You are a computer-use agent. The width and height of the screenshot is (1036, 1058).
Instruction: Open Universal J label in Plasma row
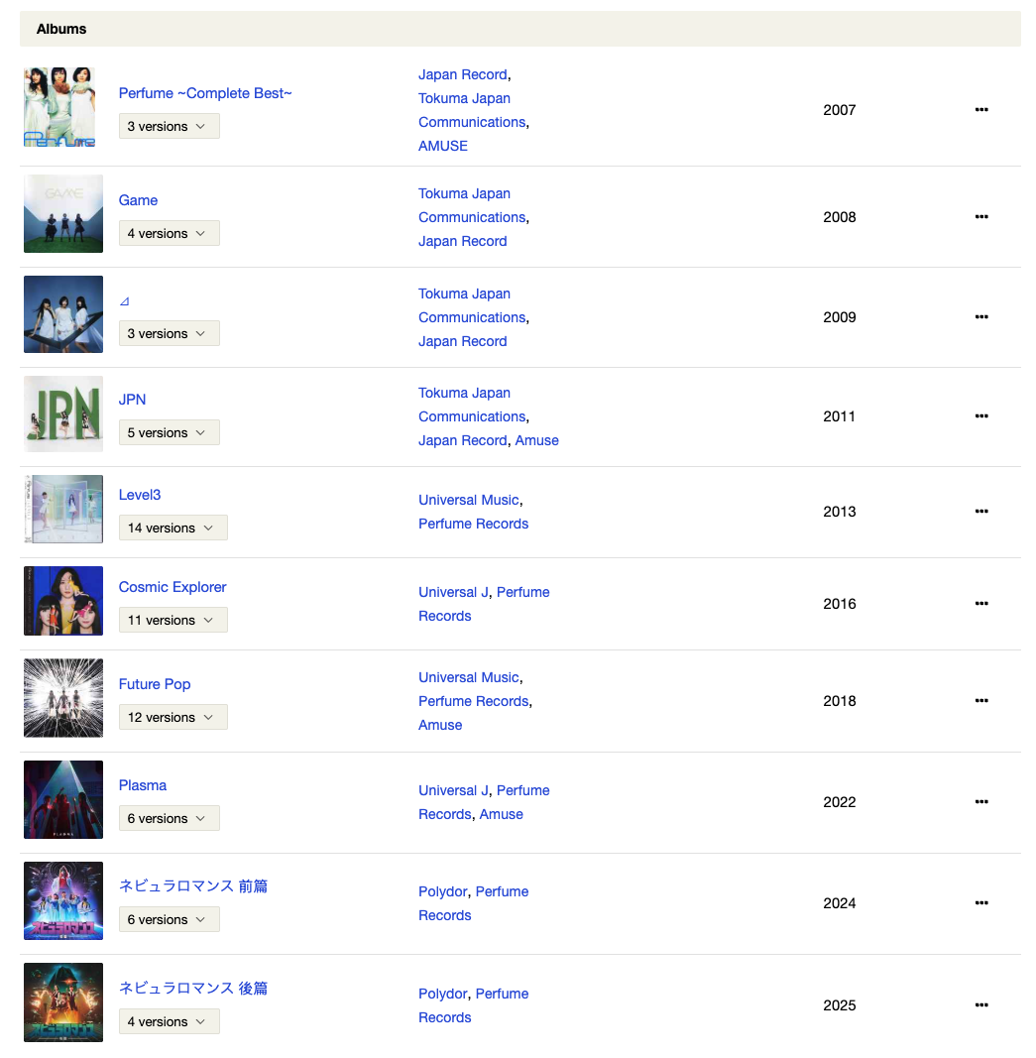click(x=453, y=791)
